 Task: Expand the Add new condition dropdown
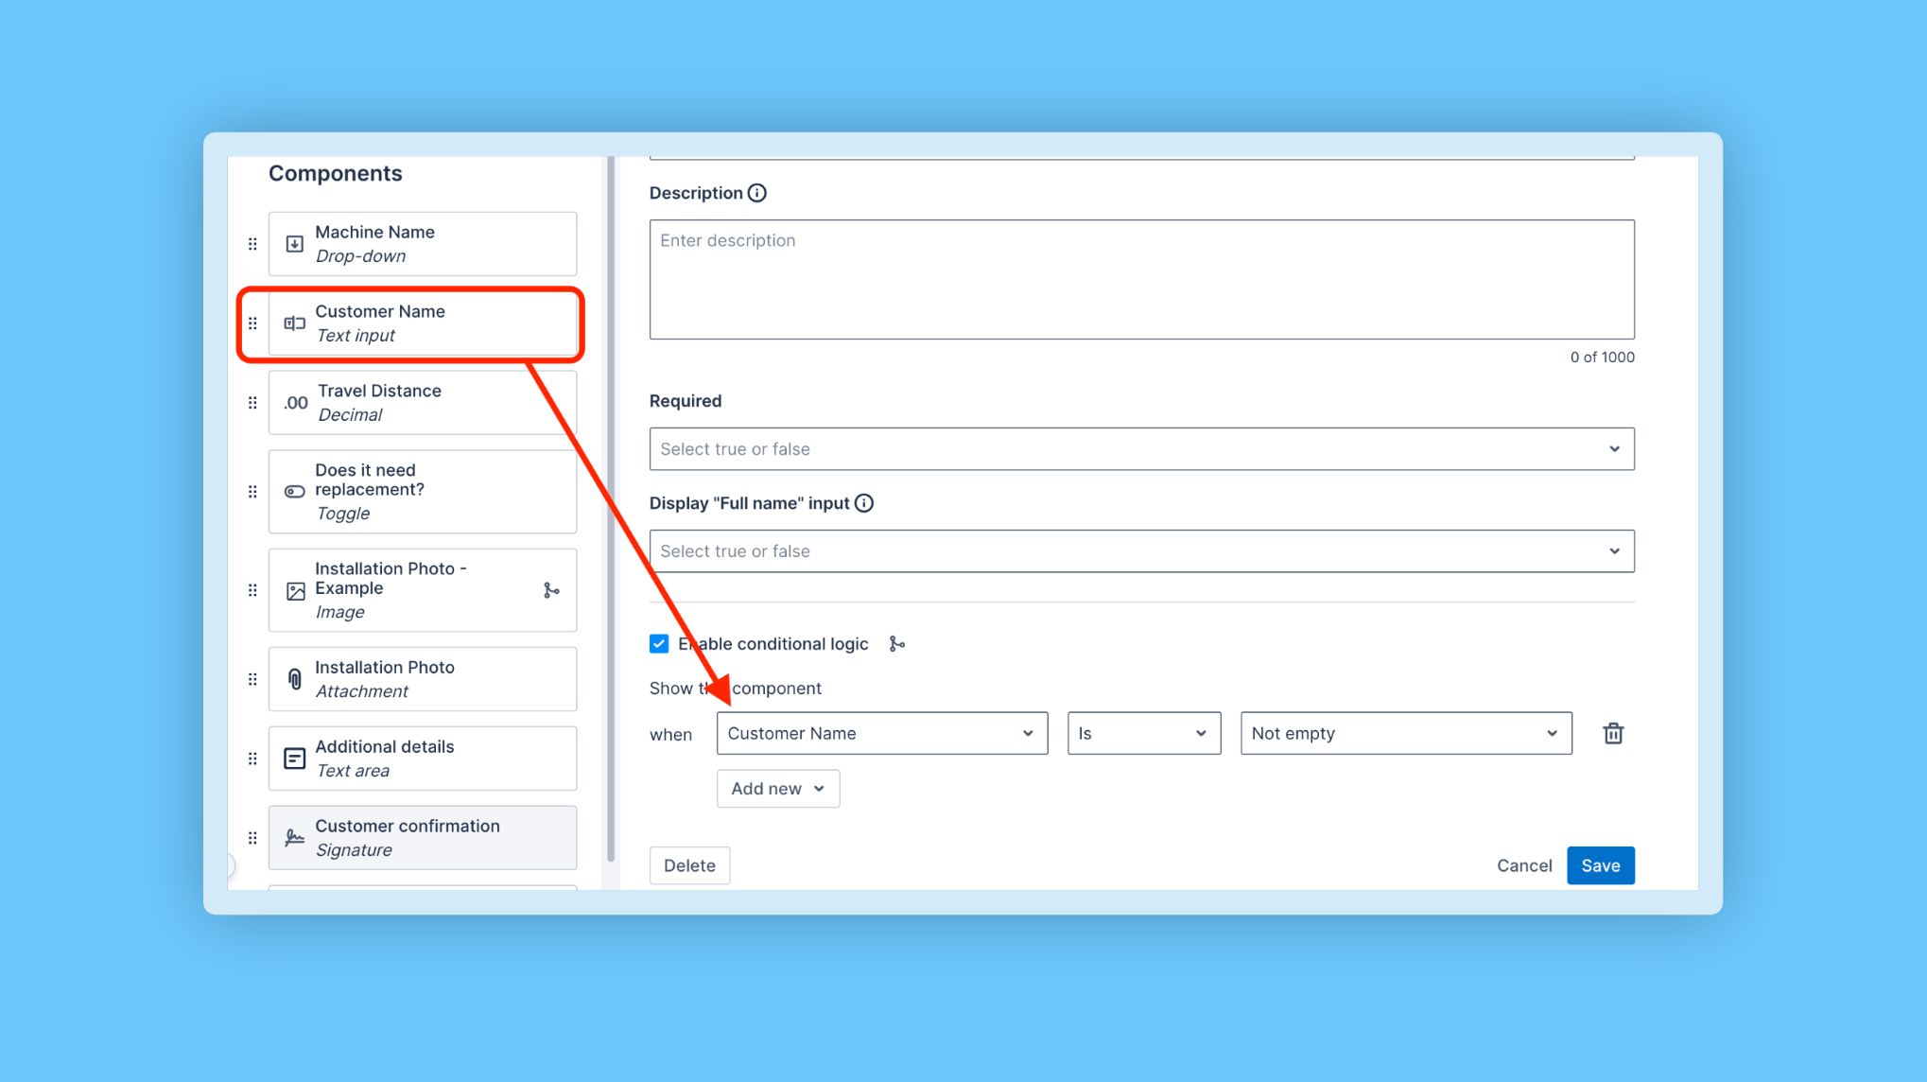[x=777, y=789]
